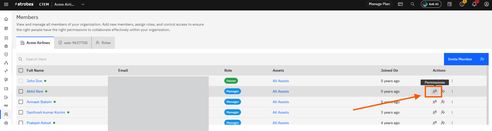Image resolution: width=492 pixels, height=131 pixels.
Task: Open Akhil Reni's member profile
Action: 35,91
